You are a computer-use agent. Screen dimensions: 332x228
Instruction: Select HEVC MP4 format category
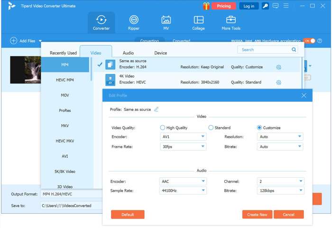coord(65,80)
